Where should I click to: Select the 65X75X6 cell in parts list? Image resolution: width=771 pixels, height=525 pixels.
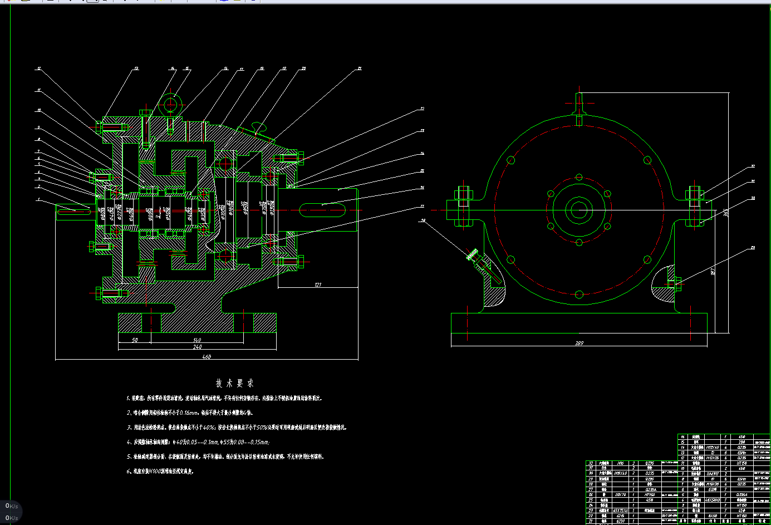tap(620, 510)
